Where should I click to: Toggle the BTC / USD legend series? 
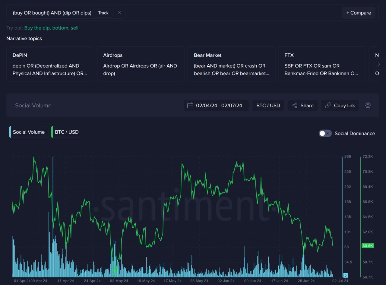tap(67, 132)
